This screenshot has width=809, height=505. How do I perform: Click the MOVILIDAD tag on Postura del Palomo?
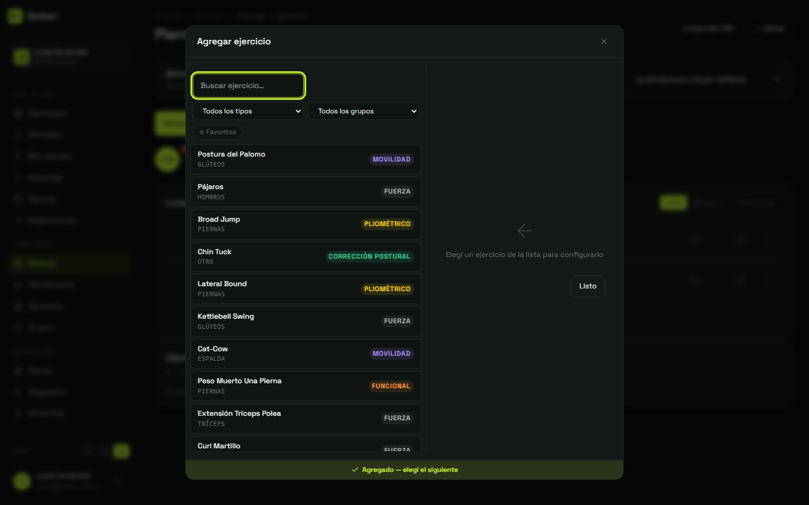coord(392,159)
